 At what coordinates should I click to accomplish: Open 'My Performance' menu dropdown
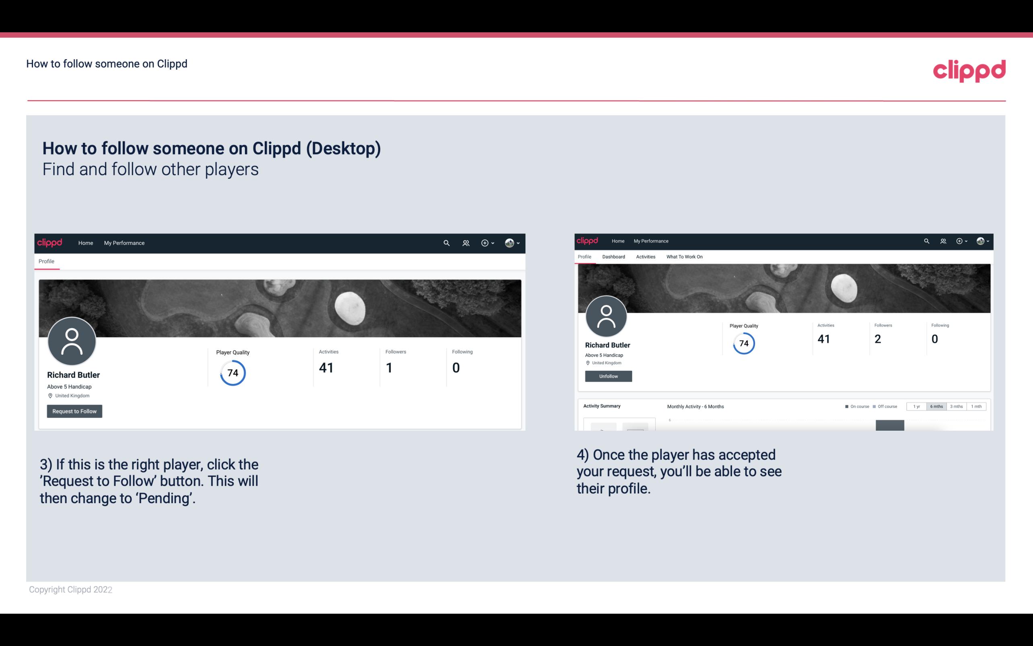(x=123, y=243)
